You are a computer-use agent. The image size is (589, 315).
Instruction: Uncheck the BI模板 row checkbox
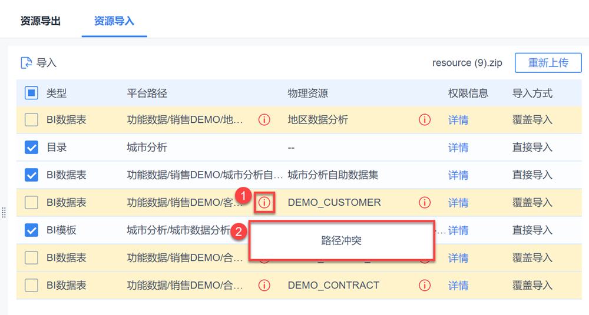pyautogui.click(x=32, y=230)
